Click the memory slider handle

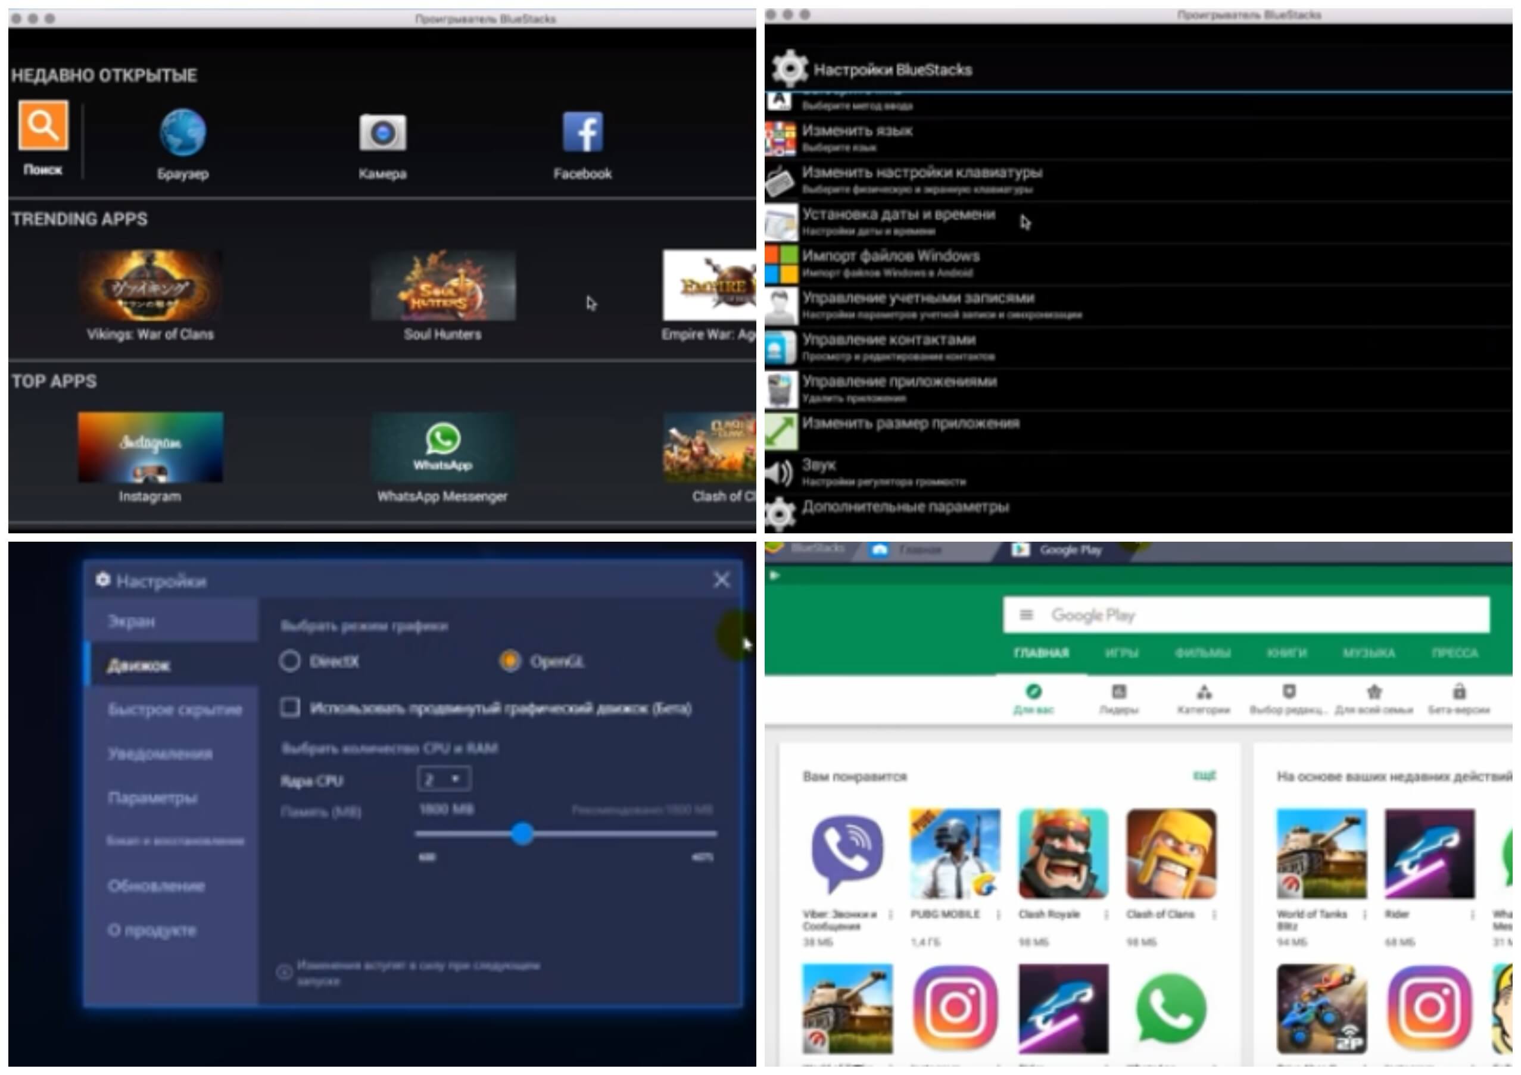click(x=522, y=833)
